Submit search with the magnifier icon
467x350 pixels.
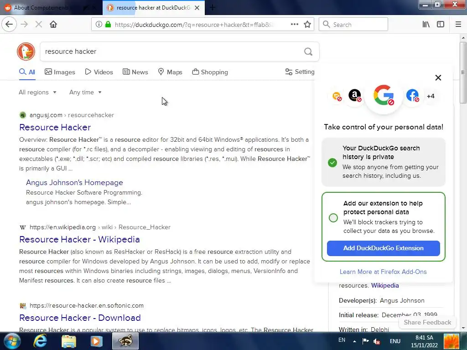pyautogui.click(x=308, y=52)
